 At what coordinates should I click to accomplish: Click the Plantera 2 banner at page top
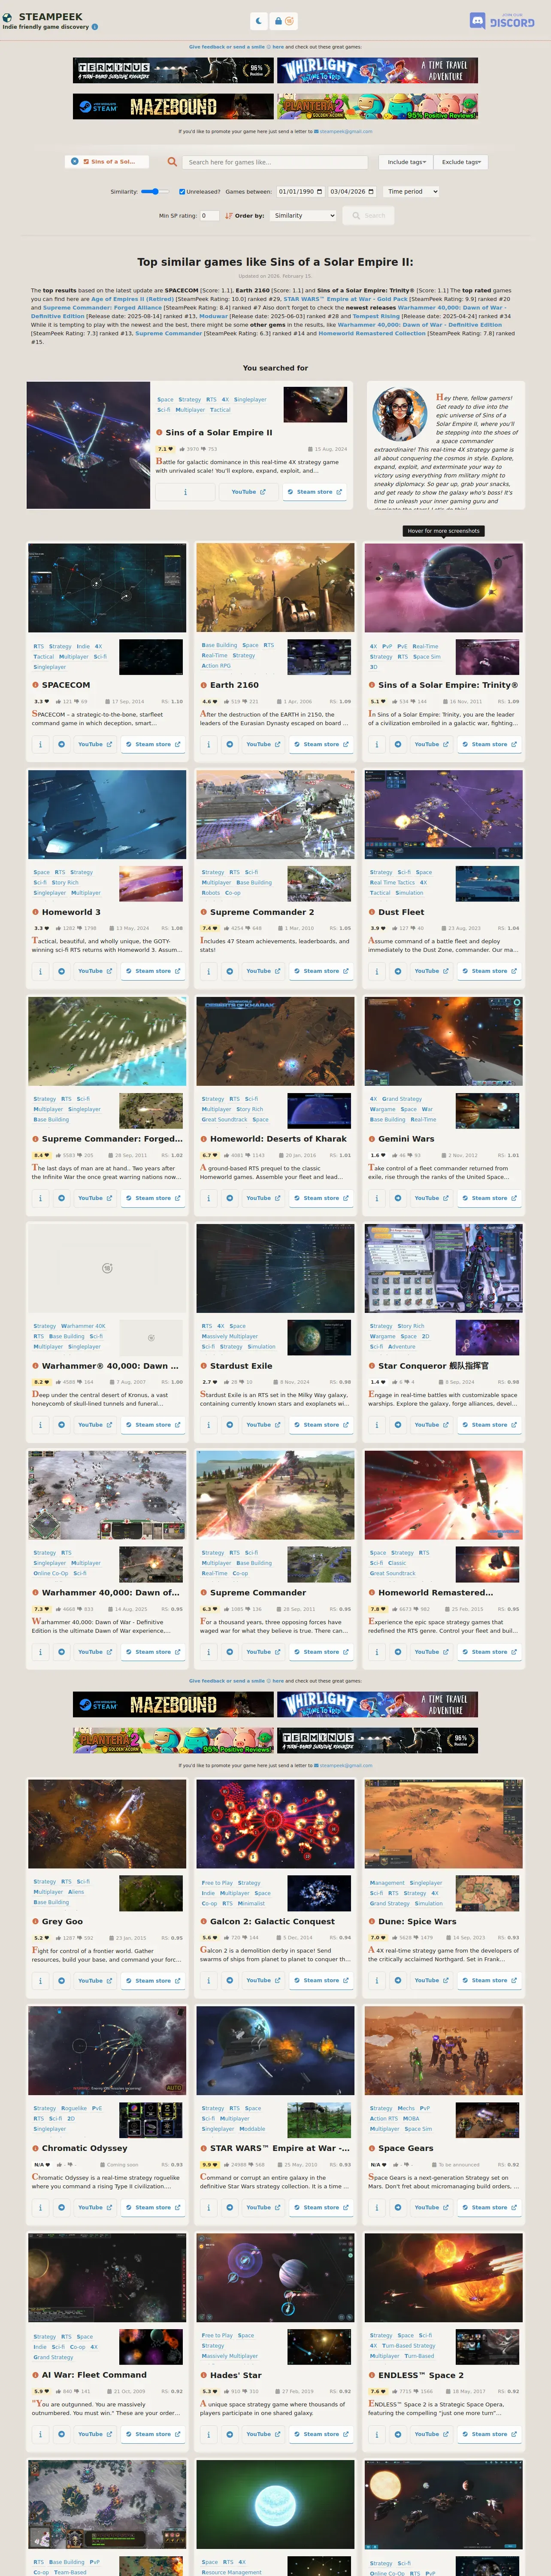point(377,106)
